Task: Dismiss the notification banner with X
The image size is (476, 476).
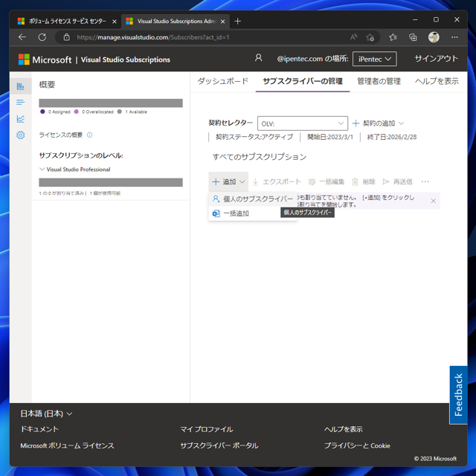Action: pyautogui.click(x=433, y=201)
